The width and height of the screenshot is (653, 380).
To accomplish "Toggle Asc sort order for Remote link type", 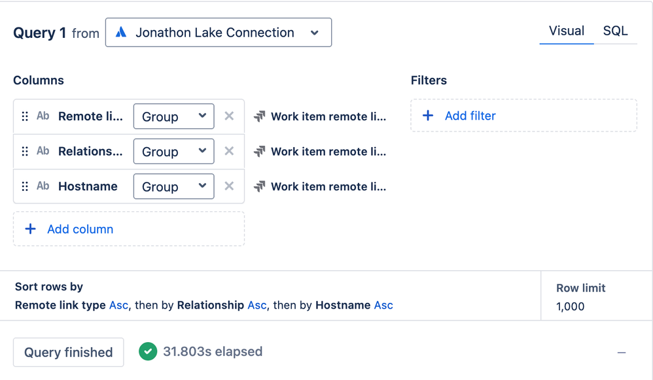I will (118, 305).
